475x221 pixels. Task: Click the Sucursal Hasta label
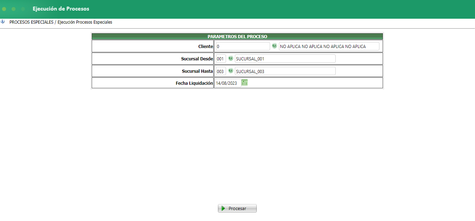coord(197,71)
